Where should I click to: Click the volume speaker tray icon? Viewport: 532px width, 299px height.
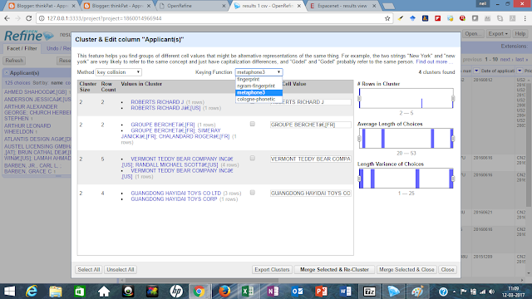491,292
